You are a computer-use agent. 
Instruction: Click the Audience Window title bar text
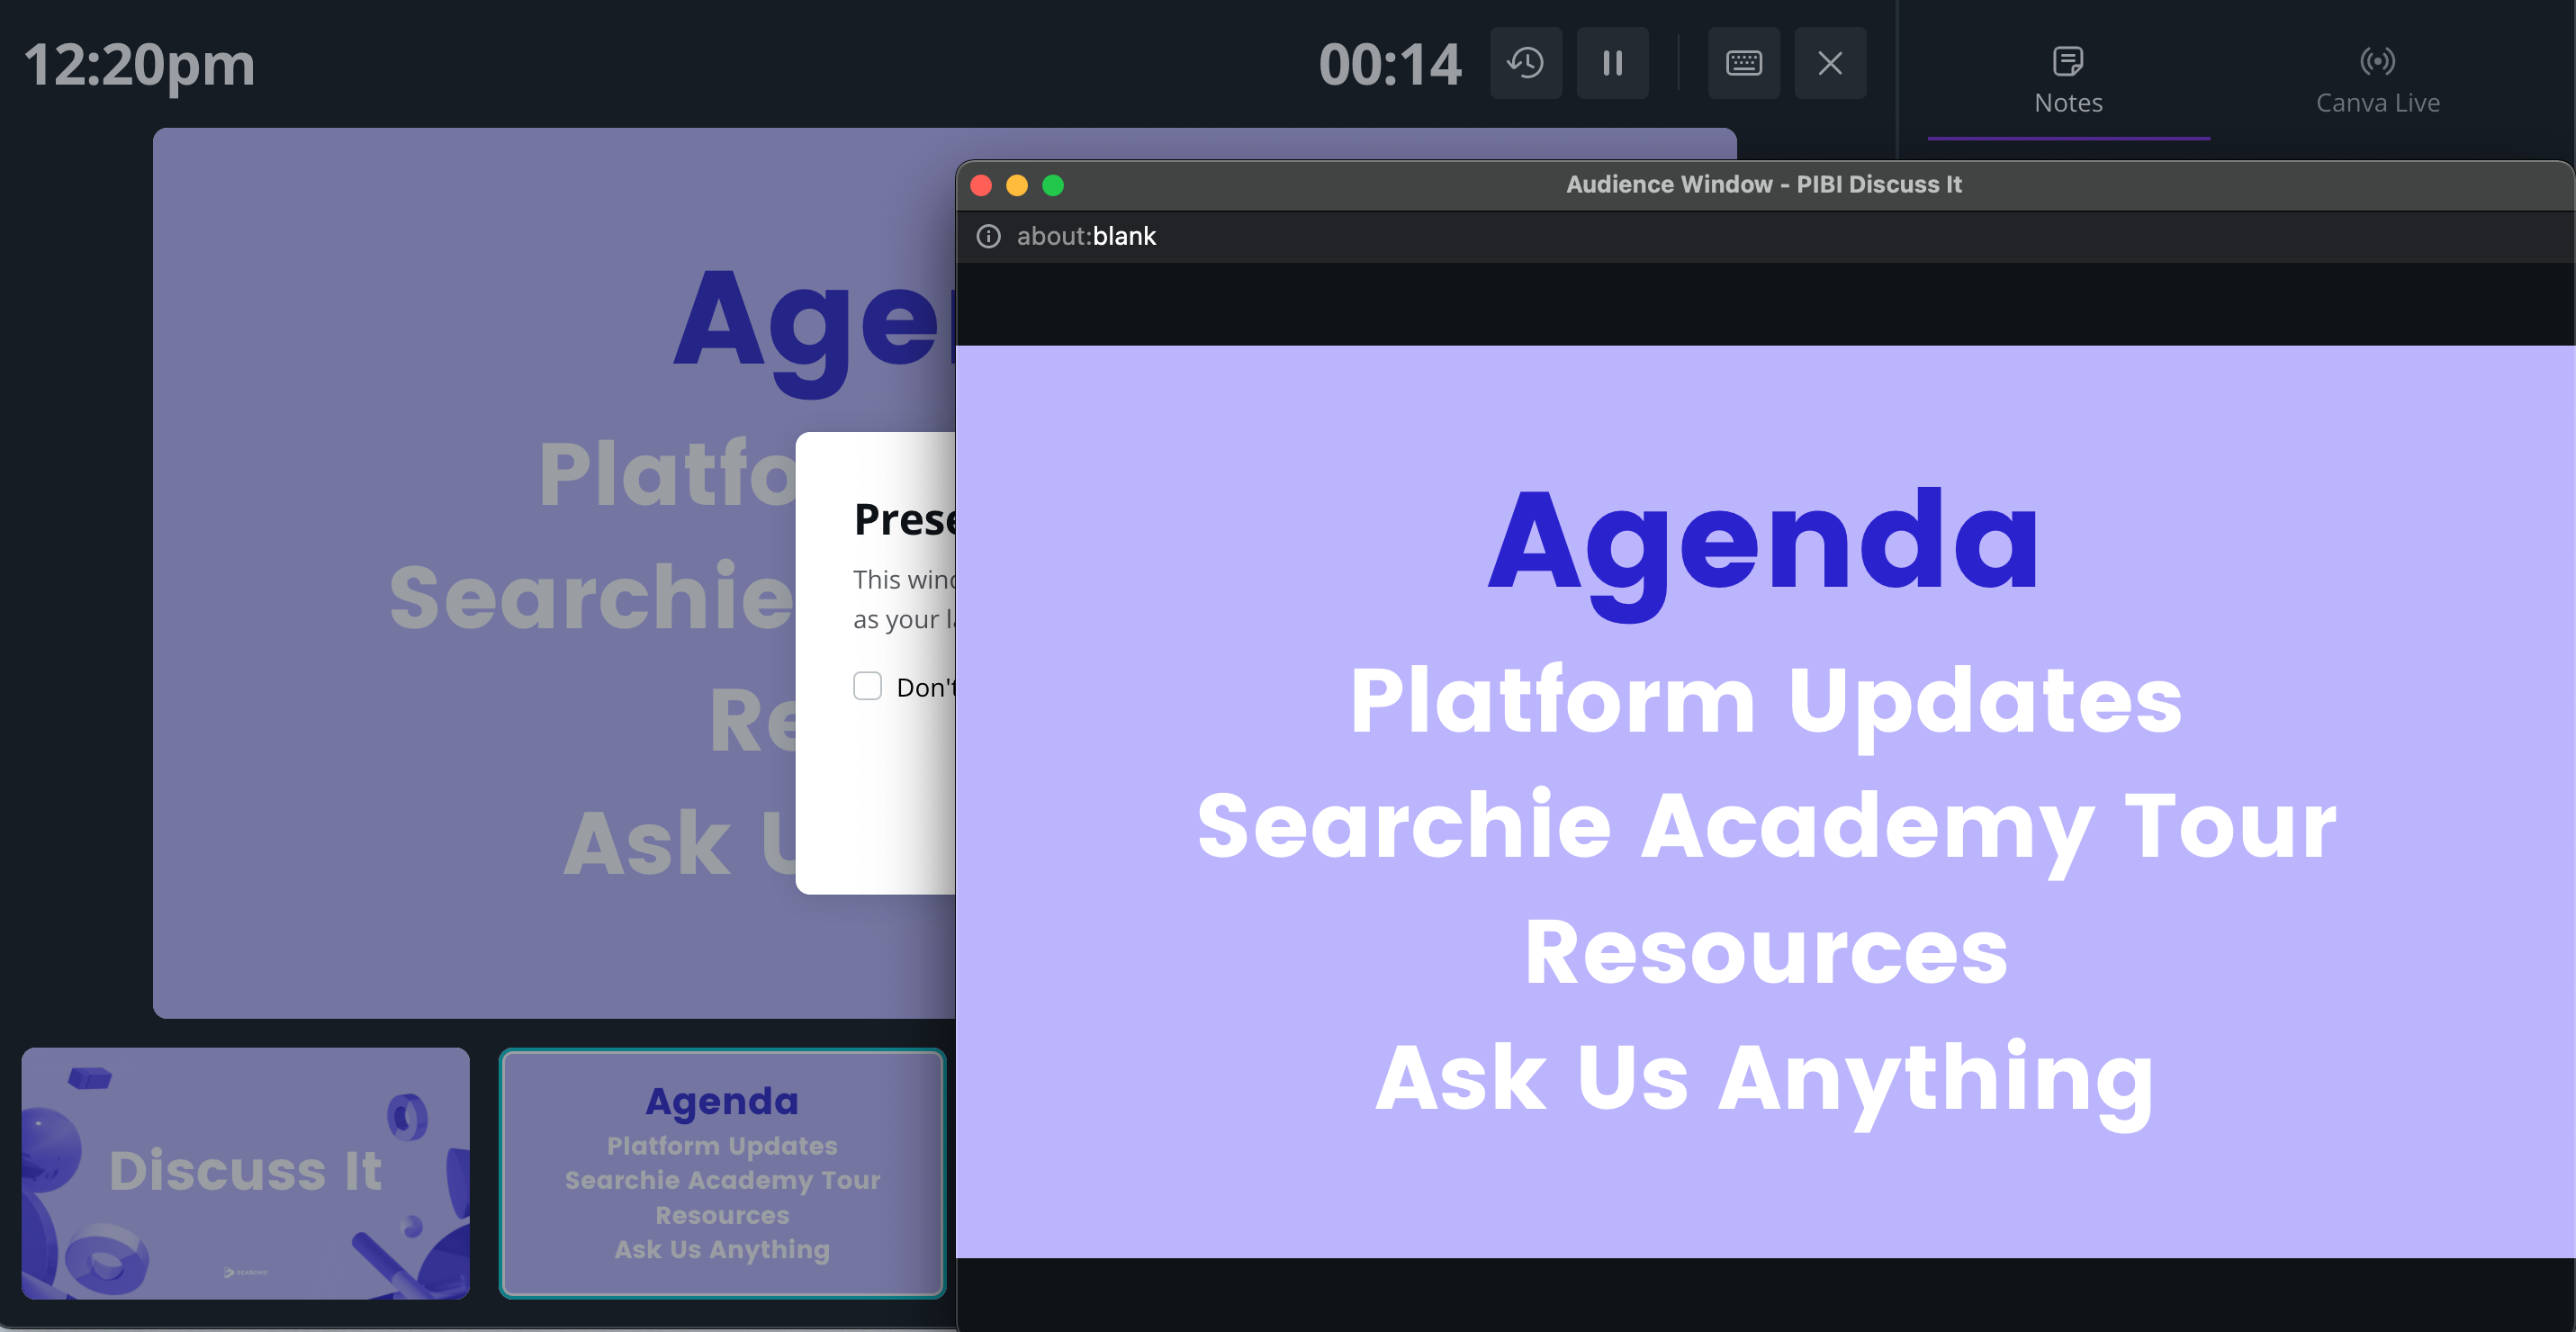1764,184
